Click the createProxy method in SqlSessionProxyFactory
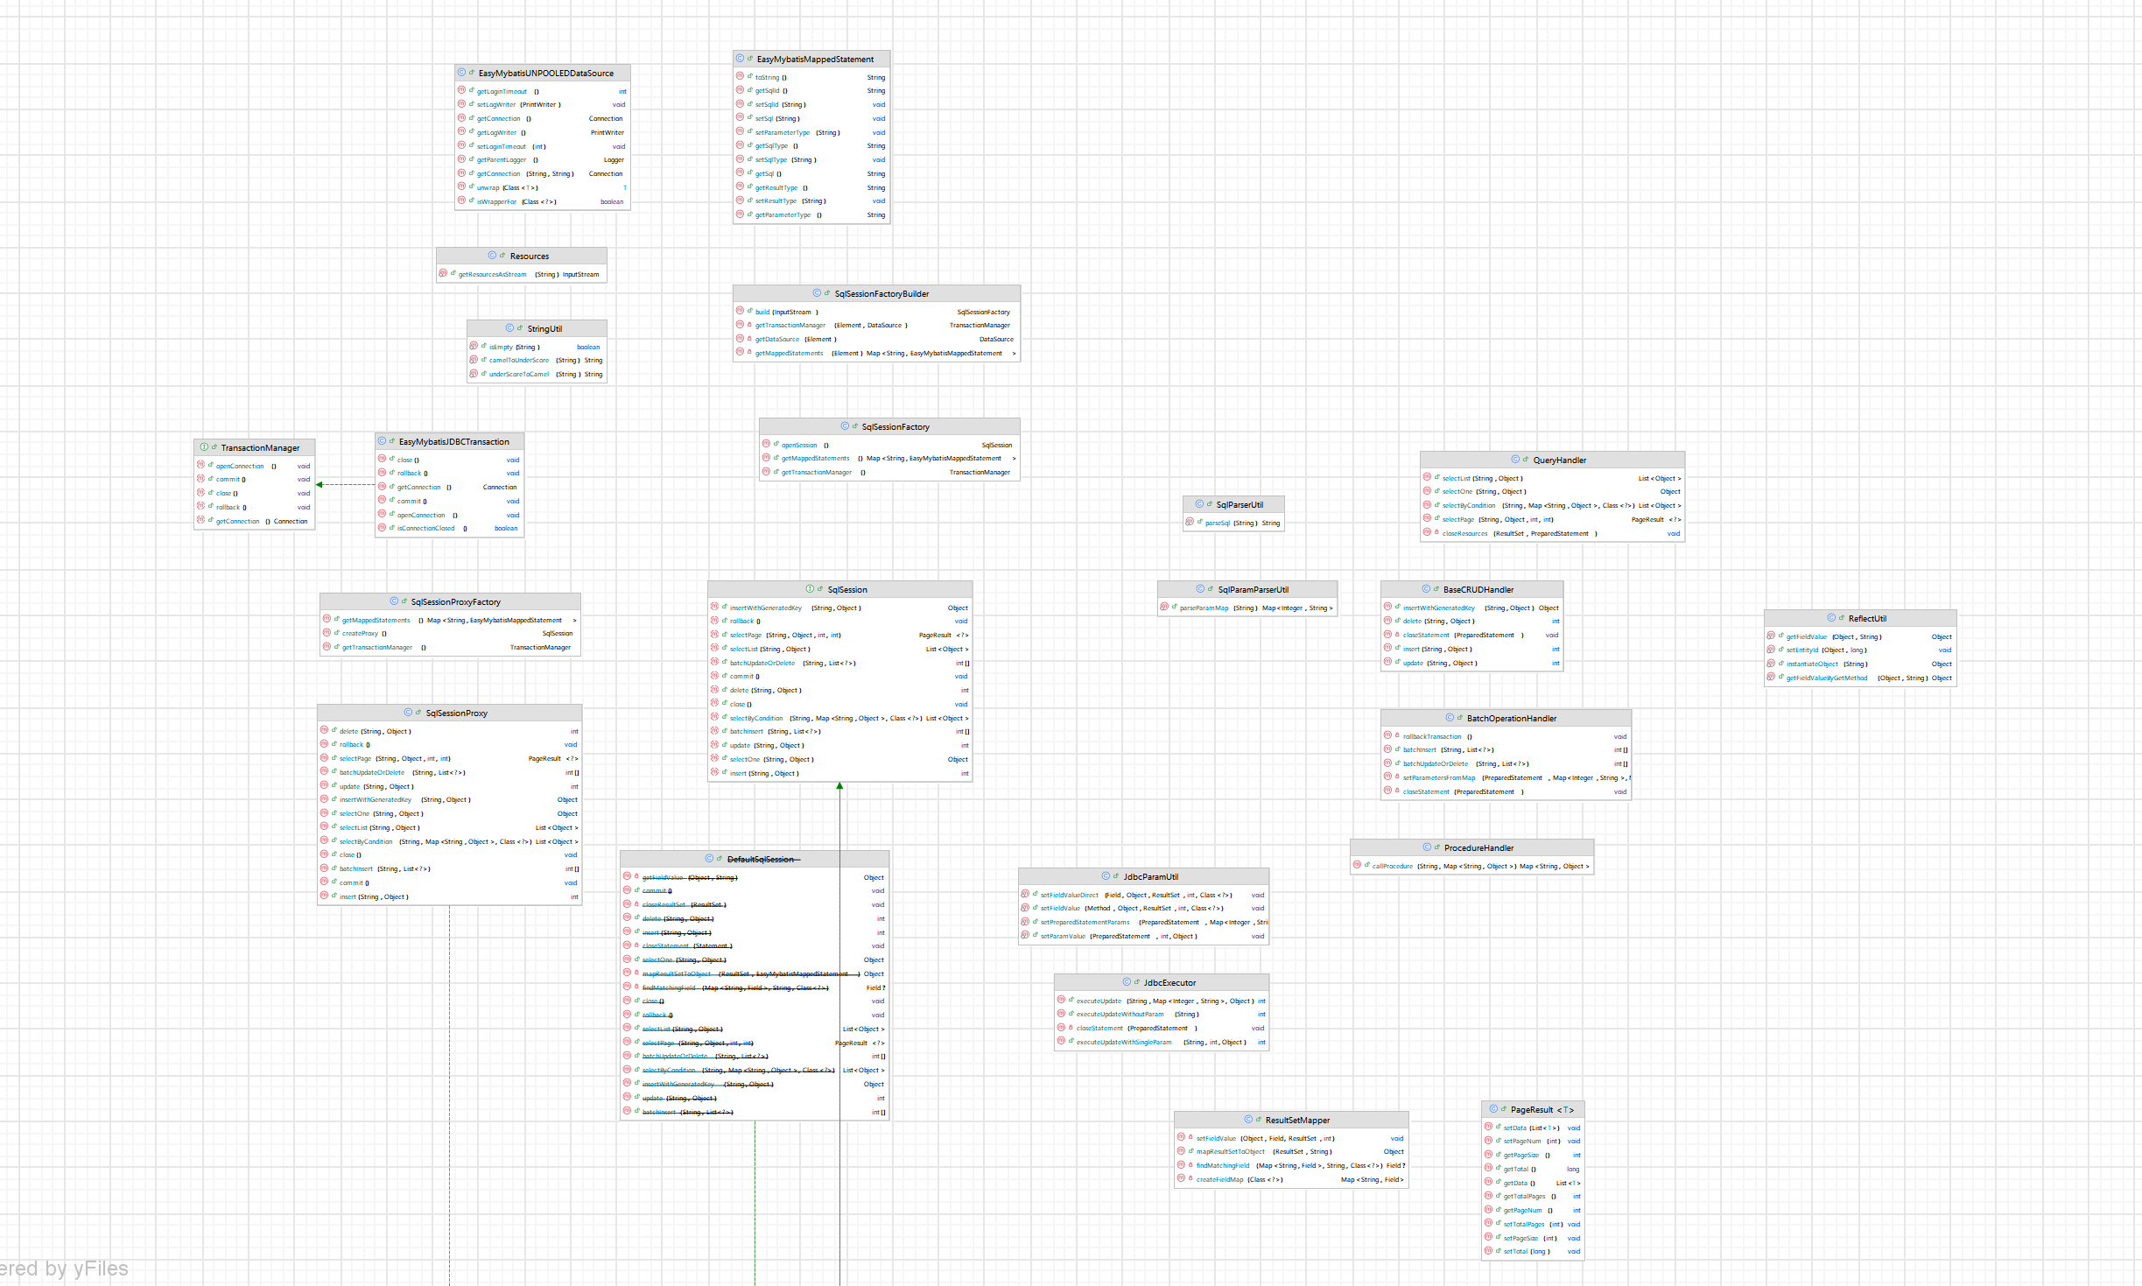 pos(359,634)
